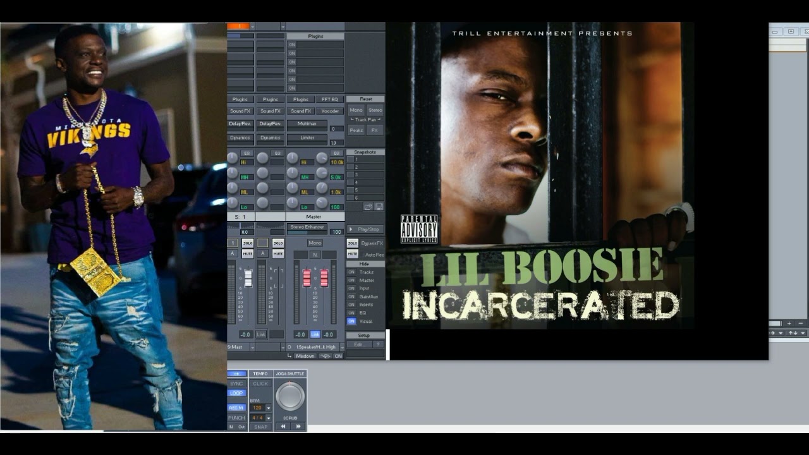Viewport: 809px width, 455px height.
Task: Click the N. normalize button on master
Action: (x=315, y=254)
